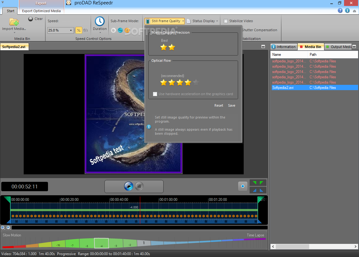Maximize the media bin side panel
Screen dimensions: 359x257
pyautogui.click(x=354, y=47)
